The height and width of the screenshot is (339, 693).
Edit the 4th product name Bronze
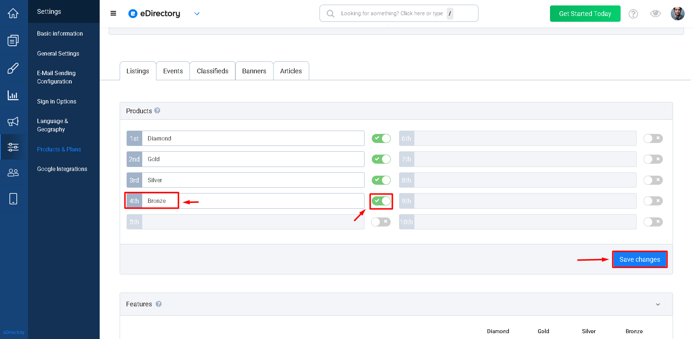tap(253, 201)
